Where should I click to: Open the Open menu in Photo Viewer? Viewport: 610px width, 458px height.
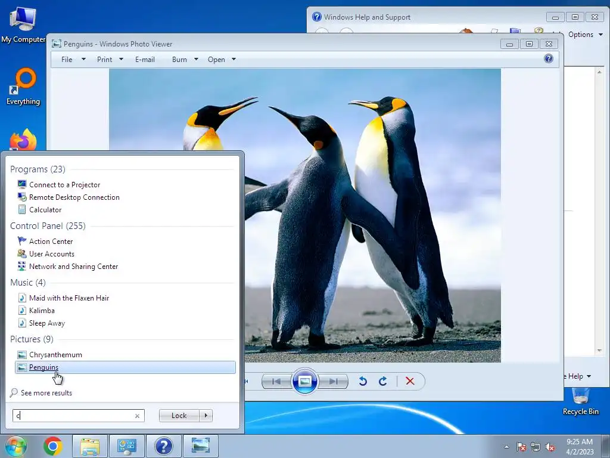click(222, 60)
